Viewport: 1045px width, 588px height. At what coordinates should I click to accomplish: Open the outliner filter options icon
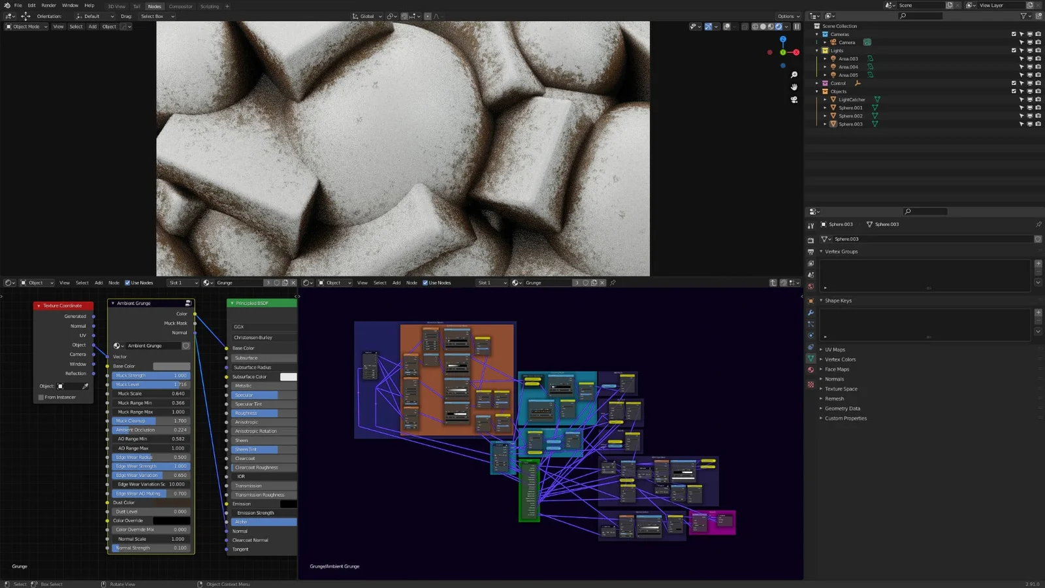click(1024, 16)
